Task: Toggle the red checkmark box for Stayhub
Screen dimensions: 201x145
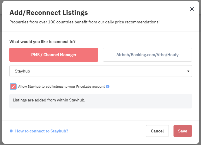Action: [13, 87]
